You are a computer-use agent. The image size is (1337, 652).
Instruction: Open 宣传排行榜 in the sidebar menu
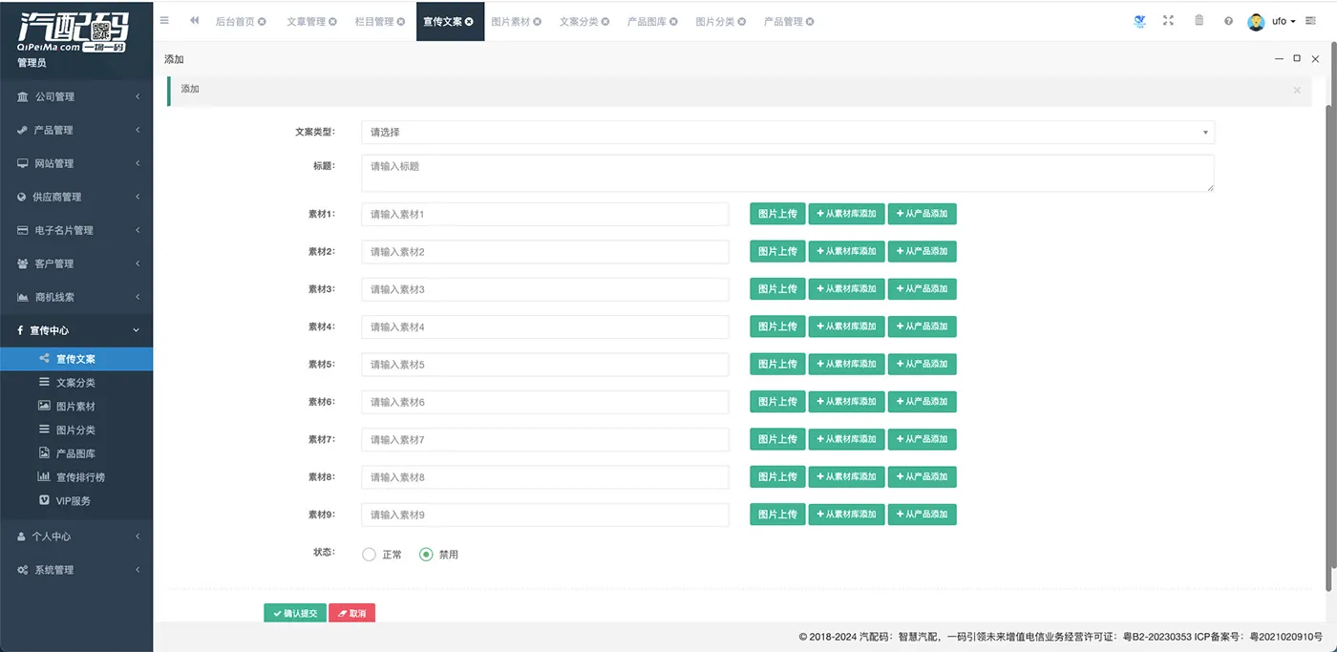tap(80, 477)
